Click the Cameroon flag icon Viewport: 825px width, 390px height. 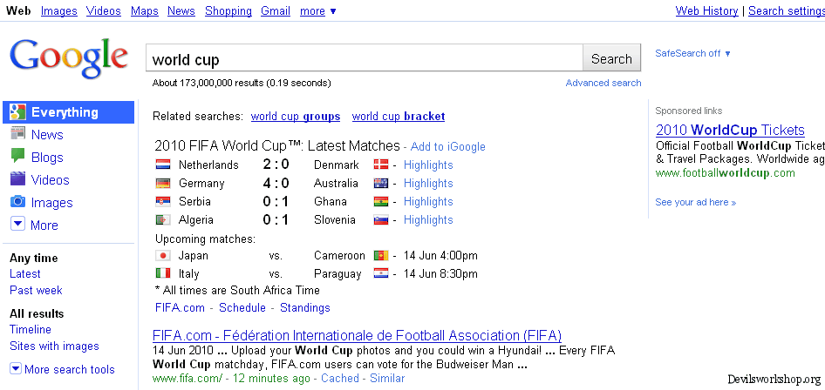(x=381, y=256)
